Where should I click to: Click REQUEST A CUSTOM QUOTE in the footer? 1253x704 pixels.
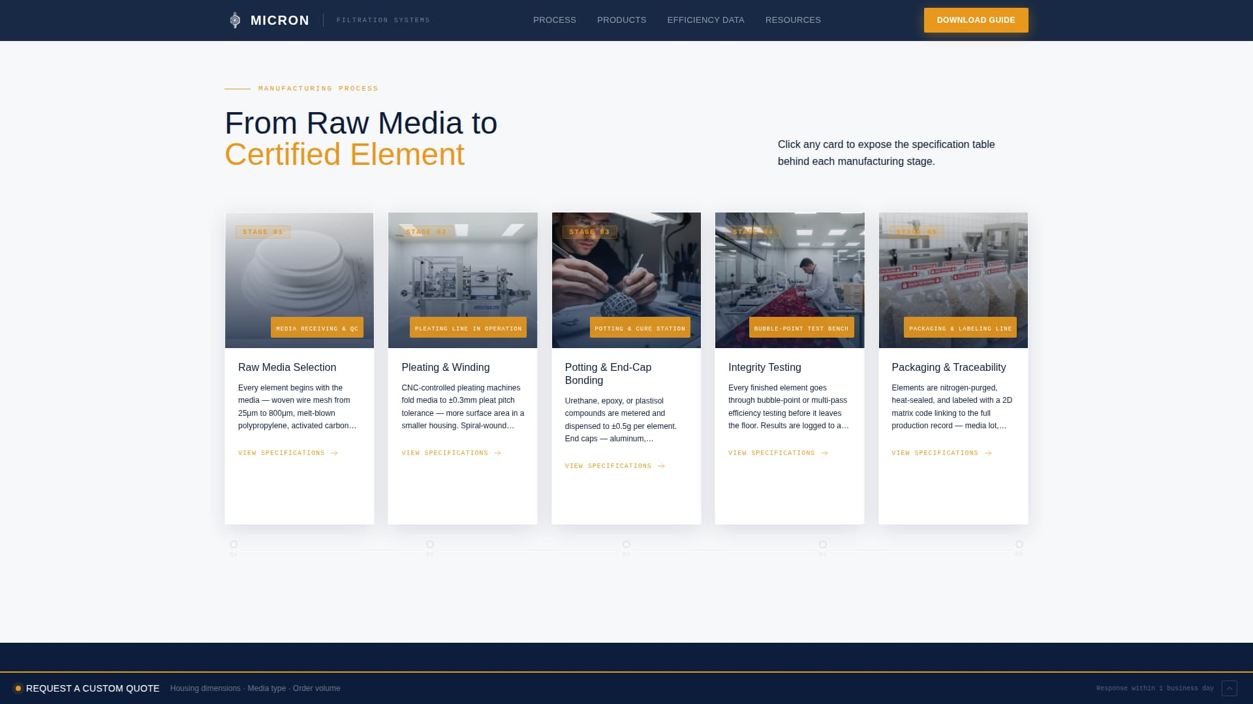[93, 688]
